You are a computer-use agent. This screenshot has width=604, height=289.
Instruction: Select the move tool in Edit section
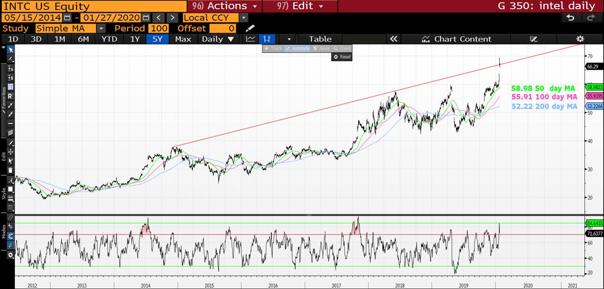10,152
